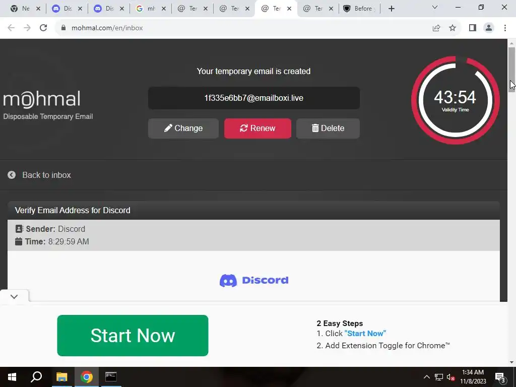Delete the temporary email address
516x387 pixels.
[x=328, y=128]
